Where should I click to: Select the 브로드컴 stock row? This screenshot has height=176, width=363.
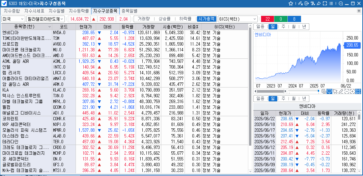125,44
